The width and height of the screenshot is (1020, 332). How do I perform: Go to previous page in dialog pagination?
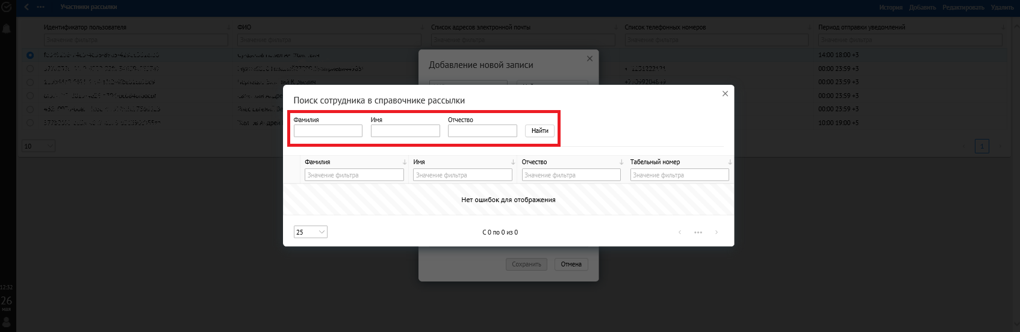[x=680, y=232]
